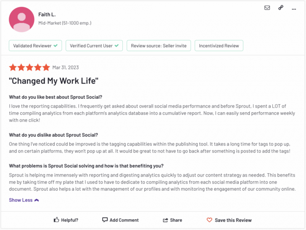Image resolution: width=306 pixels, height=230 pixels.
Task: Click the review title Changed My Work Life
Action: click(54, 81)
